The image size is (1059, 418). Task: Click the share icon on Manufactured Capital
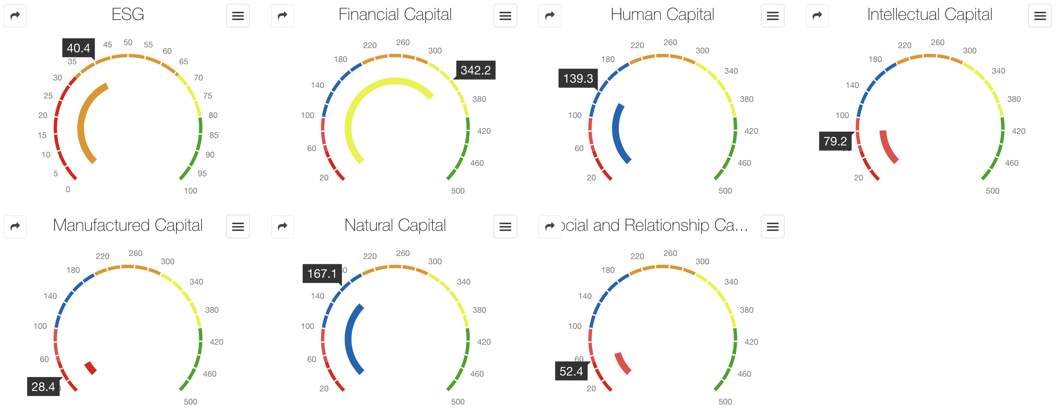coord(15,226)
